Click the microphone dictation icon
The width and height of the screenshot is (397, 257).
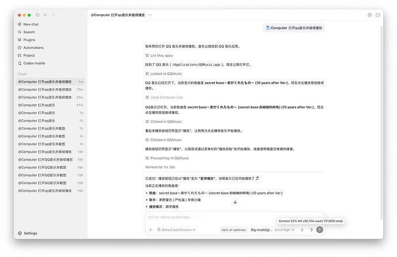tap(302, 229)
